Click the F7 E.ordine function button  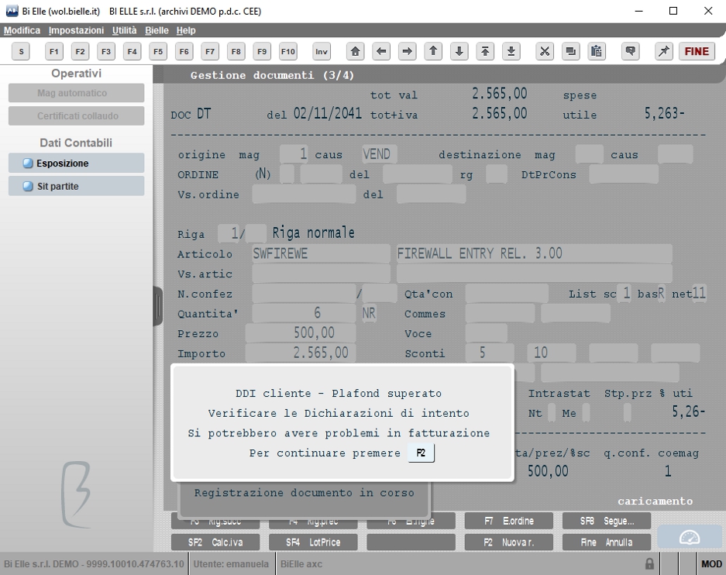tap(509, 521)
